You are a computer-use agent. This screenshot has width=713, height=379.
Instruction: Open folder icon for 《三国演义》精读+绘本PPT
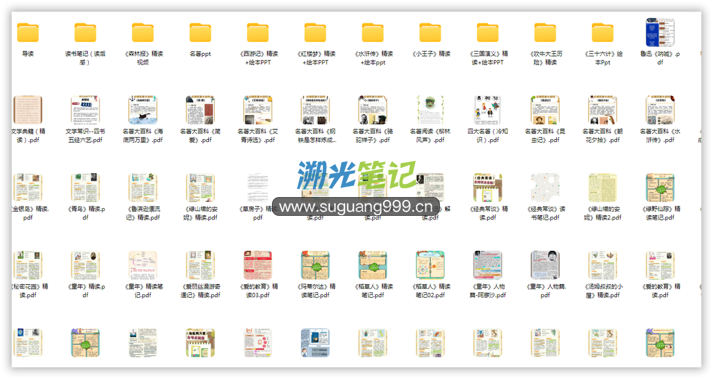(487, 33)
